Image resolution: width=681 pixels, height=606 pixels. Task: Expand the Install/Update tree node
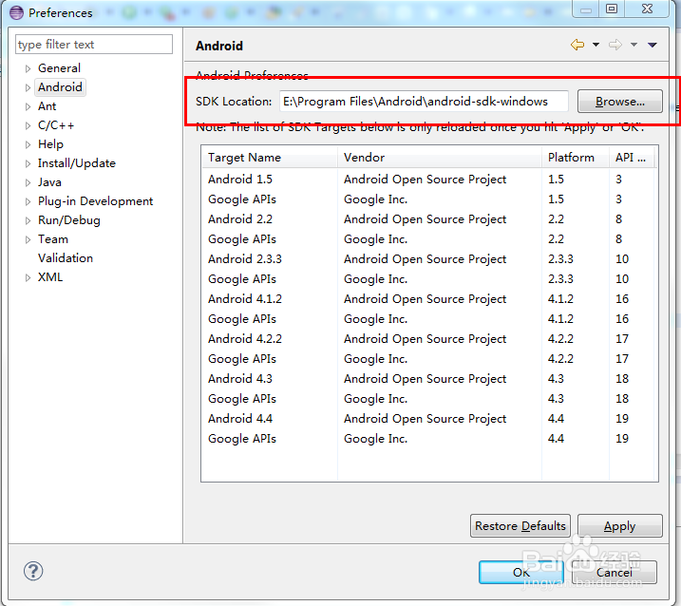pos(28,163)
